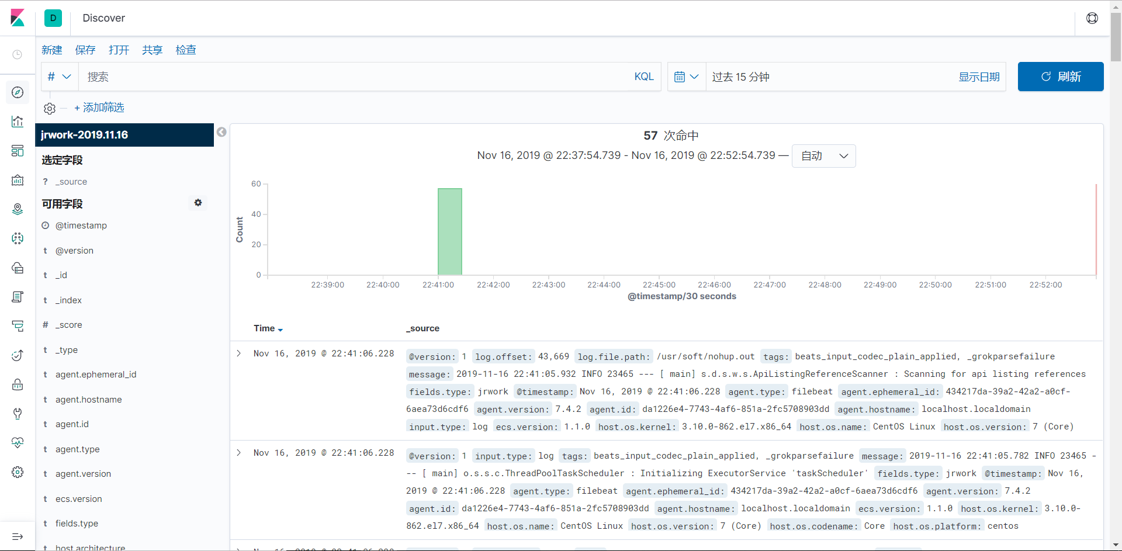The image size is (1122, 551).
Task: Open Machine Learning icon in sidebar
Action: point(18,238)
